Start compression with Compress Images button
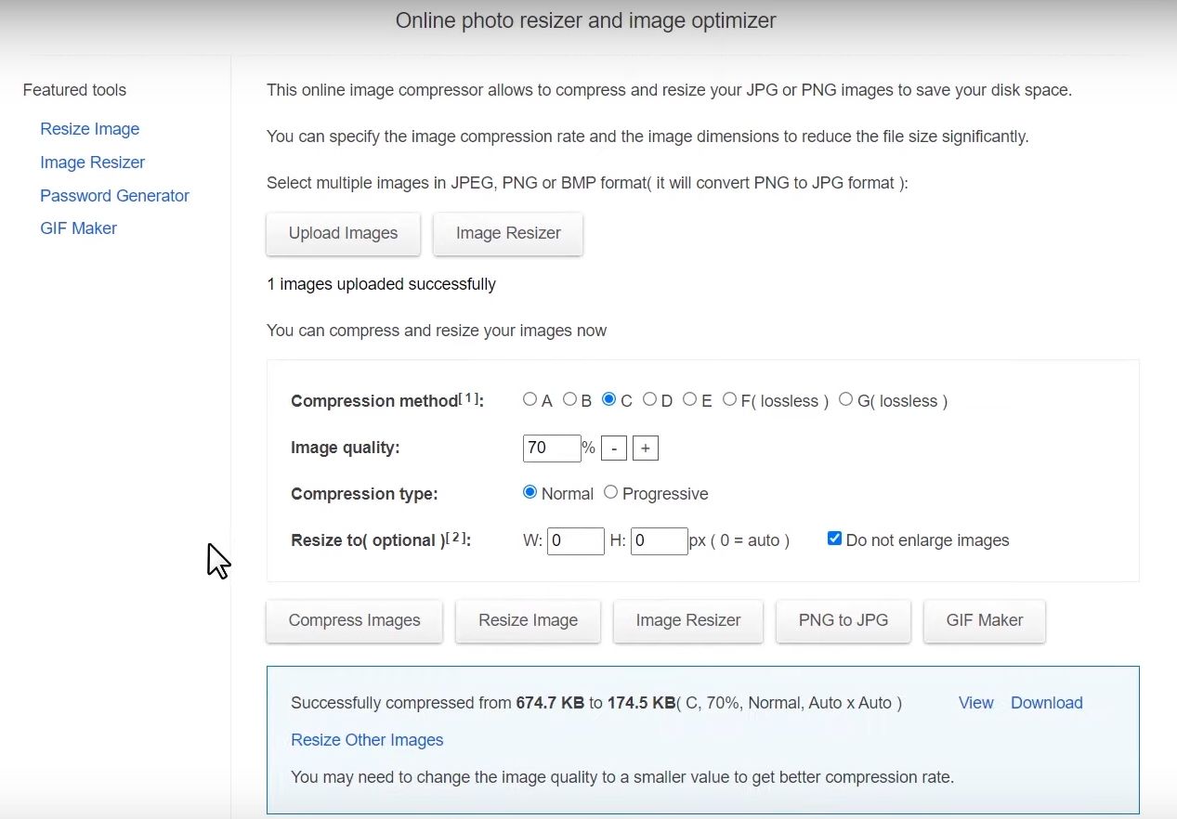 click(x=354, y=620)
